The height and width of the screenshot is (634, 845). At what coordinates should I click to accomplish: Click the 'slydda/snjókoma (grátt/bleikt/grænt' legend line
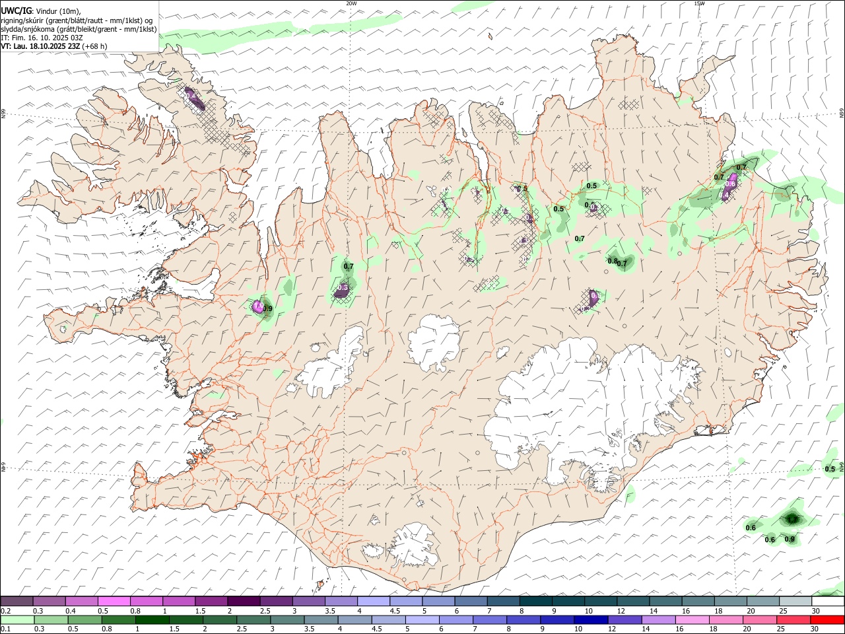click(x=79, y=29)
